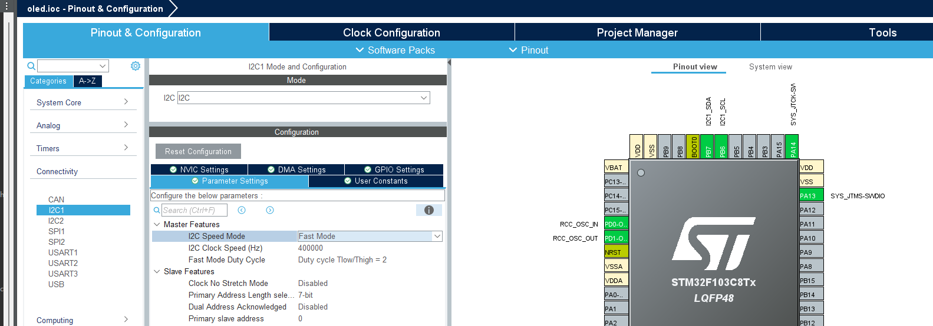Select USB peripheral in list
This screenshot has width=933, height=326.
click(x=56, y=284)
